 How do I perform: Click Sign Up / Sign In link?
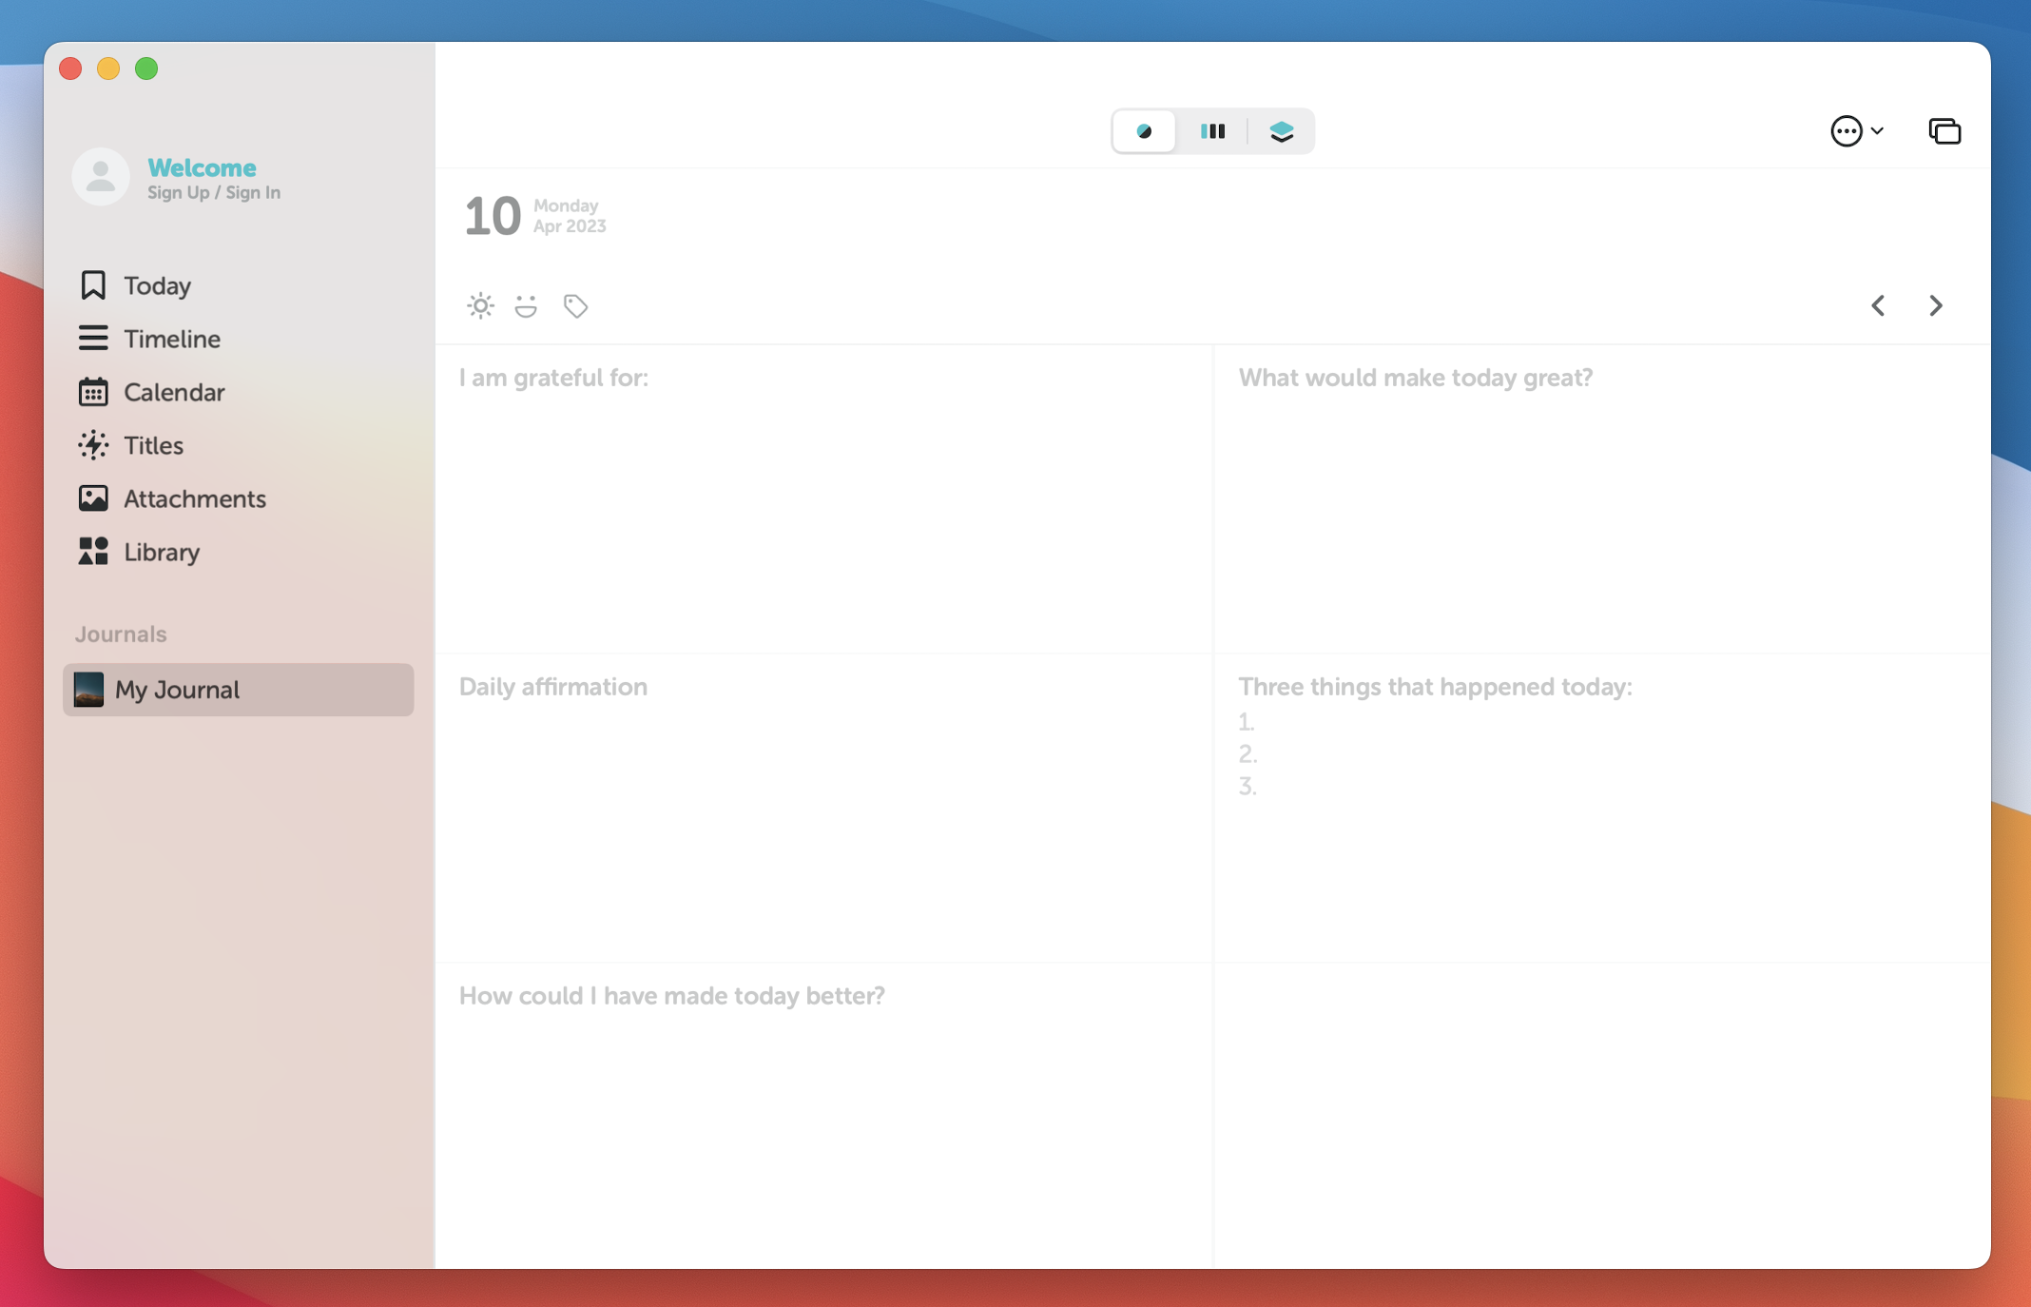click(213, 191)
